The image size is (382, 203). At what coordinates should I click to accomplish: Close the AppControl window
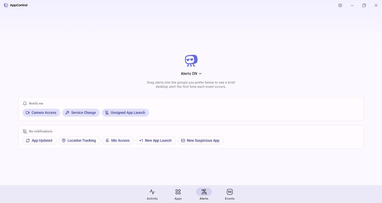[x=376, y=5]
